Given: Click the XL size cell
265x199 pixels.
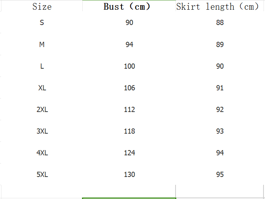Looking at the screenshot, I should click(x=42, y=88).
